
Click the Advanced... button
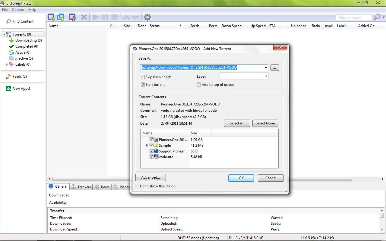(x=150, y=177)
